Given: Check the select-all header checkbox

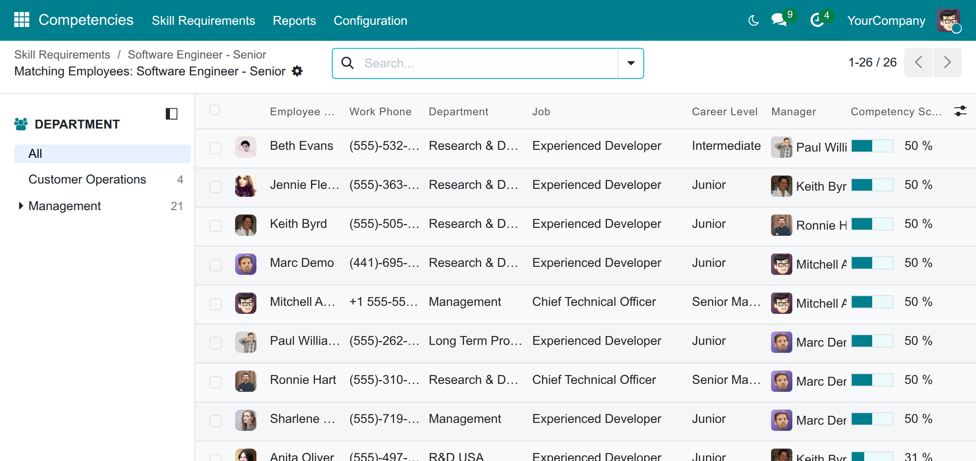Looking at the screenshot, I should coord(215,110).
